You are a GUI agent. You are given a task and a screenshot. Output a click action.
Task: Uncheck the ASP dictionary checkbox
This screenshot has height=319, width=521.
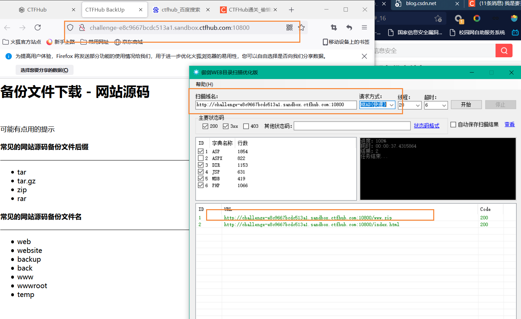(x=201, y=151)
